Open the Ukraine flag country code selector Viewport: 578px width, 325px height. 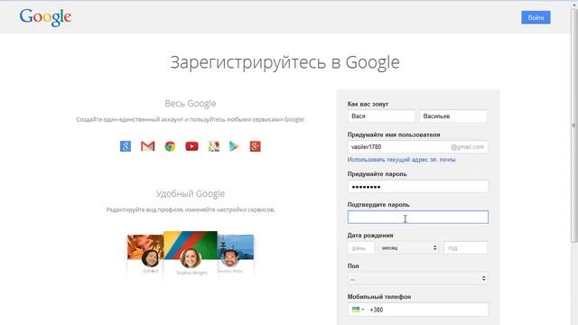358,310
